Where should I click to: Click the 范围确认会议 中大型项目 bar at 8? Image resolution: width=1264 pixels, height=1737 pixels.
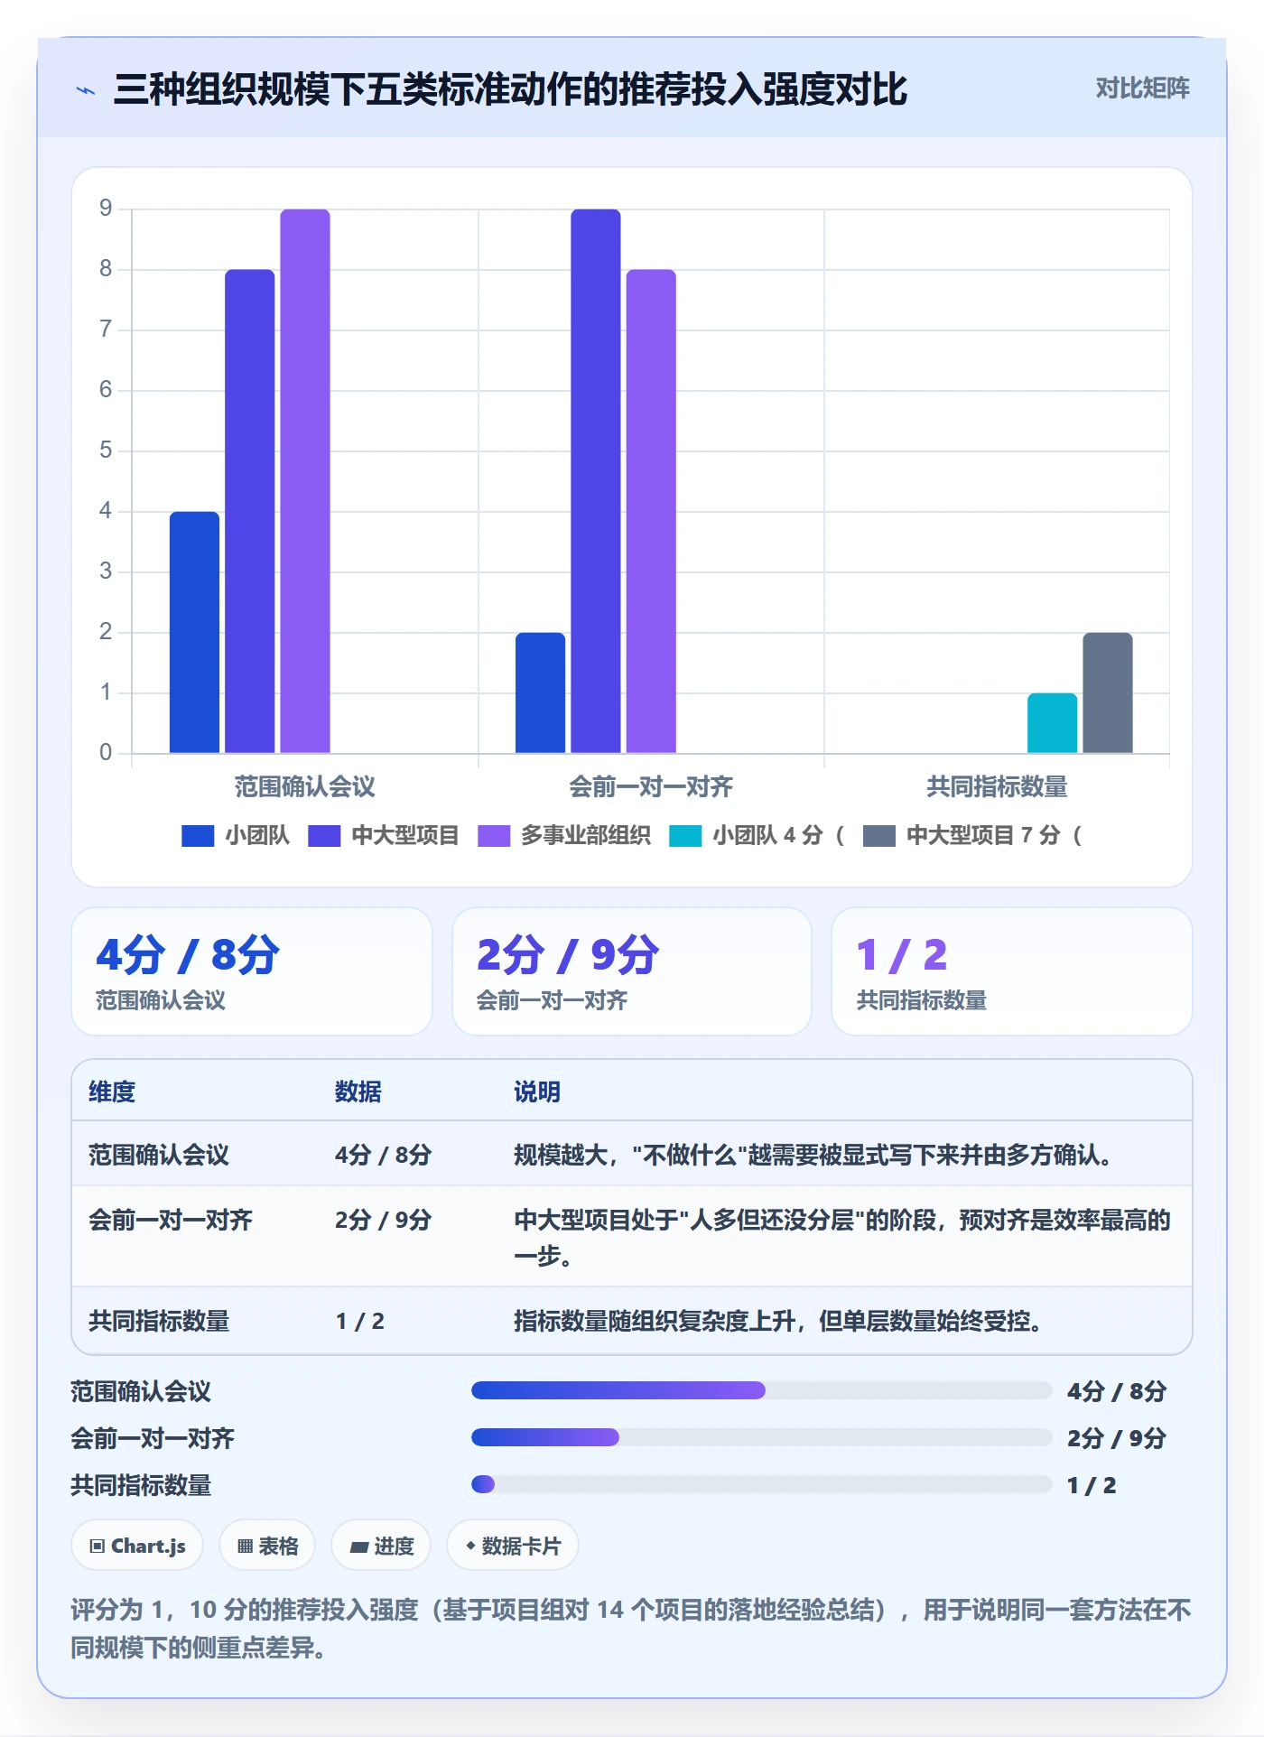249,511
